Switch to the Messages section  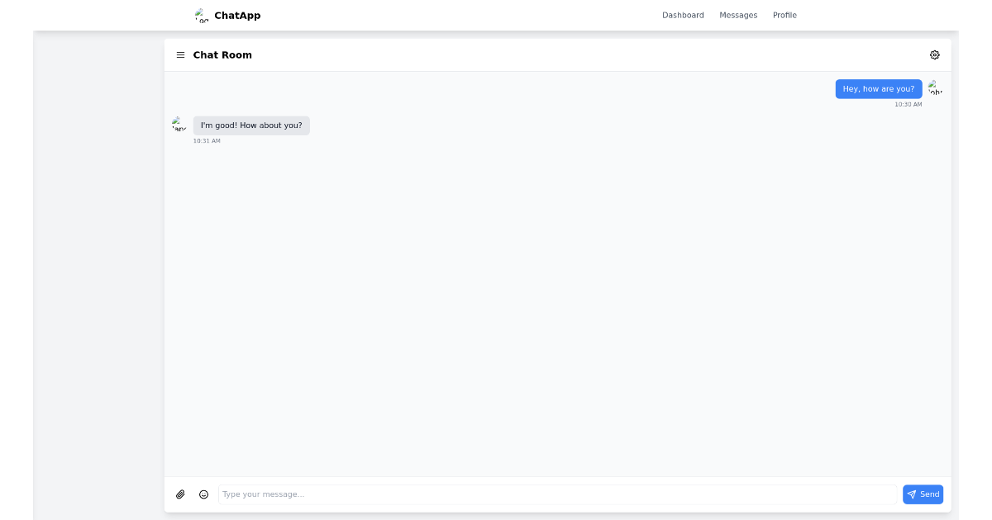click(x=738, y=15)
